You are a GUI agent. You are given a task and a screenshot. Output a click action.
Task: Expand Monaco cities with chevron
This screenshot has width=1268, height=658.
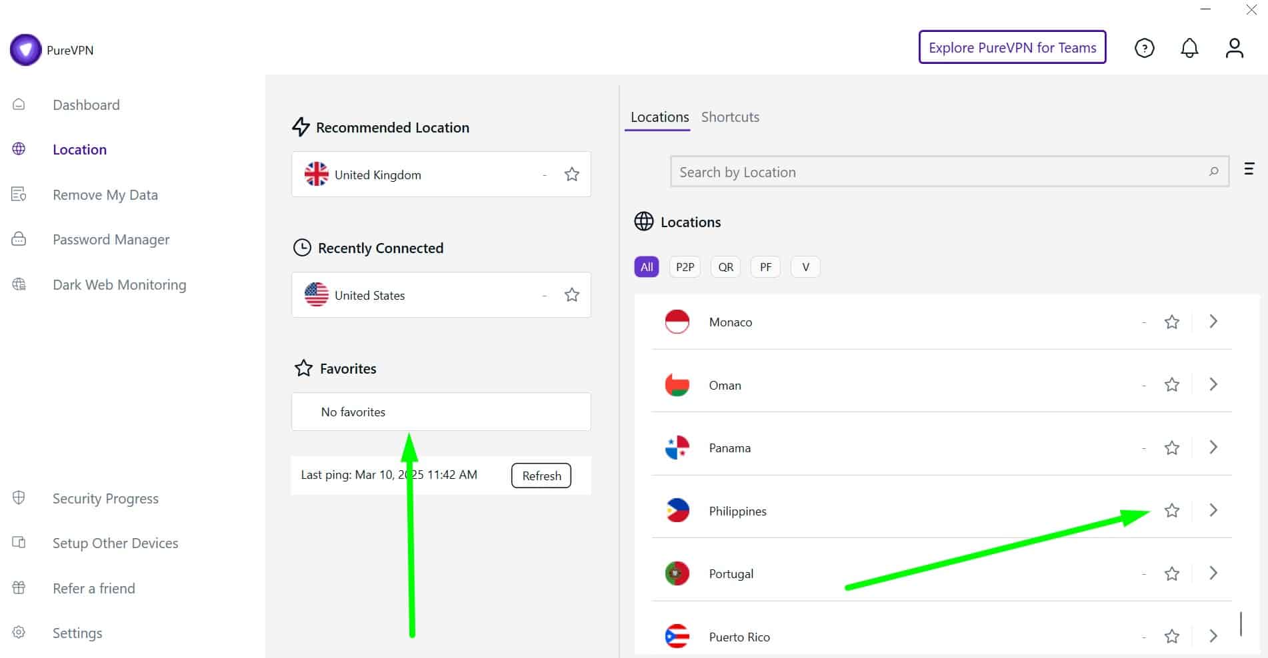click(1213, 322)
